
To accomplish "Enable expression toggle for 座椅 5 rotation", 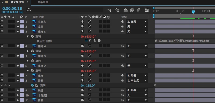I will [86, 41].
